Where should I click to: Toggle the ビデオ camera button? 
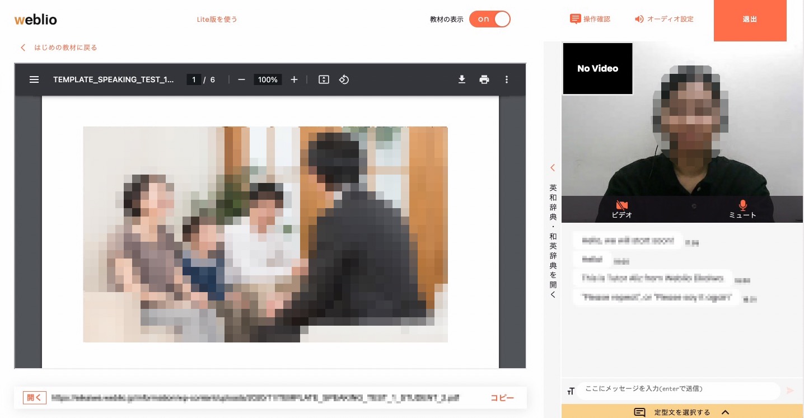click(x=621, y=209)
